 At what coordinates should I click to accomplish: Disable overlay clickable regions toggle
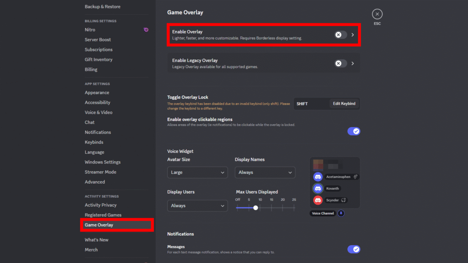pos(354,131)
